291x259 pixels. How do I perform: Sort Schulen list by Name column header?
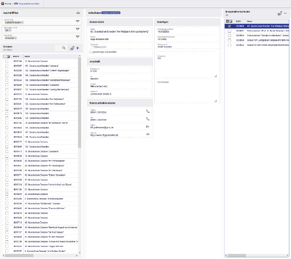pyautogui.click(x=27, y=56)
